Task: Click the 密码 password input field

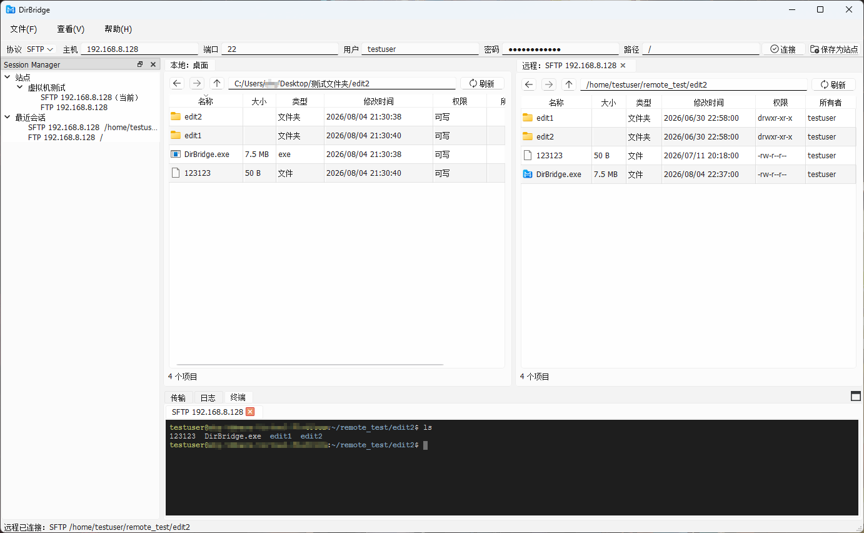Action: pos(561,49)
